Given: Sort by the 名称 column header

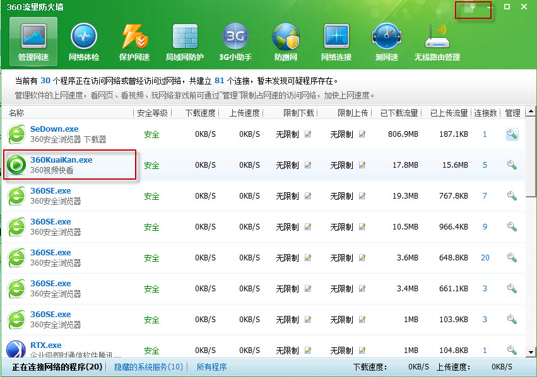Looking at the screenshot, I should [x=16, y=113].
